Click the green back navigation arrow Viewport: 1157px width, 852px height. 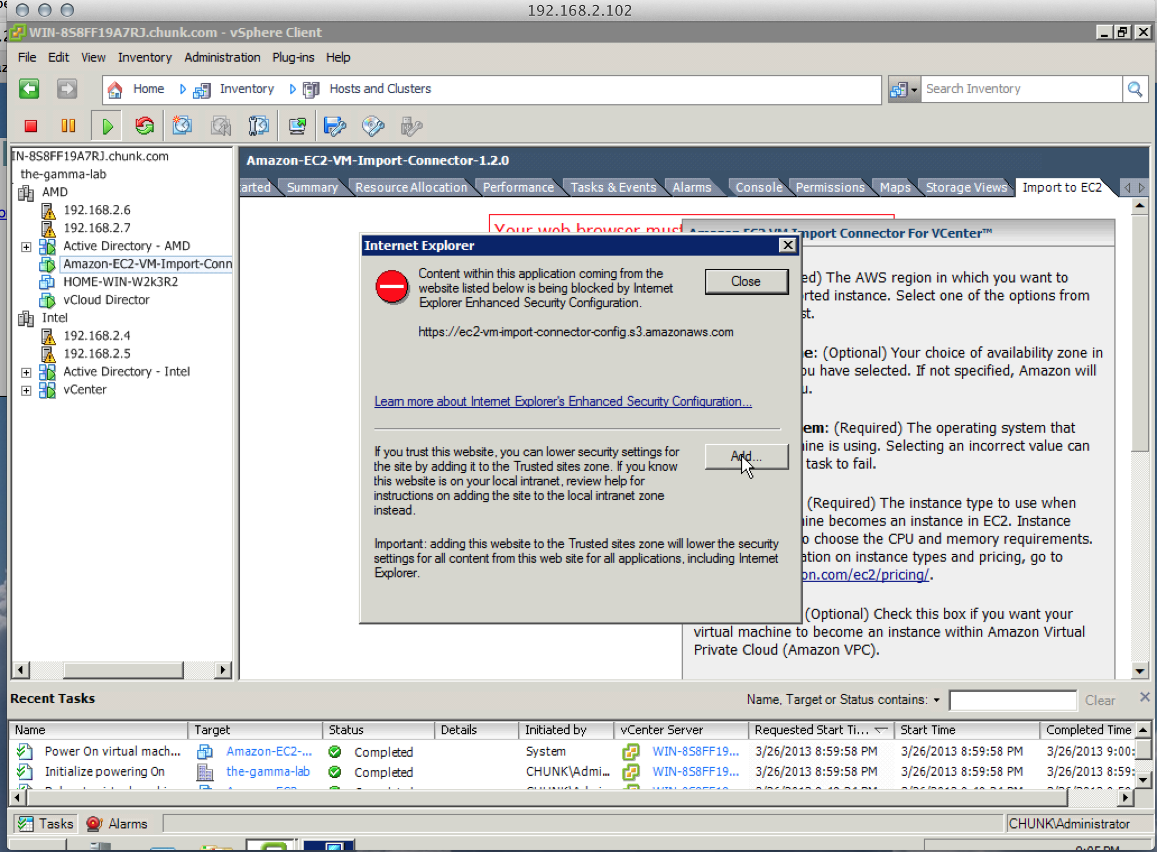[x=29, y=89]
